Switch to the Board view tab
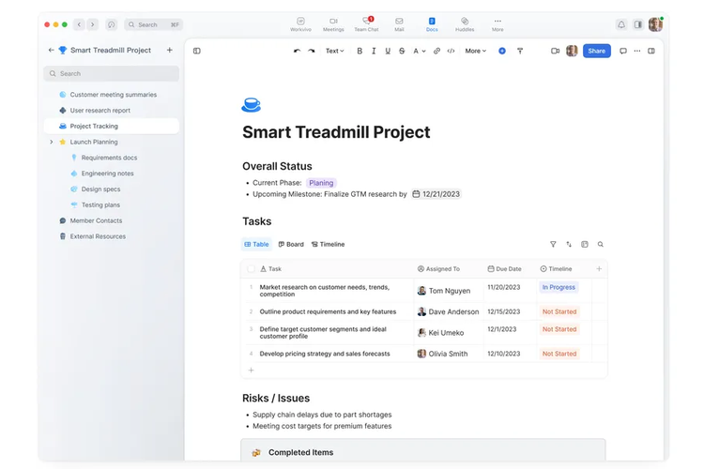 [290, 244]
